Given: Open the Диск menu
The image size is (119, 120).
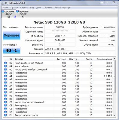Looking at the screenshot, I should tap(39, 7).
